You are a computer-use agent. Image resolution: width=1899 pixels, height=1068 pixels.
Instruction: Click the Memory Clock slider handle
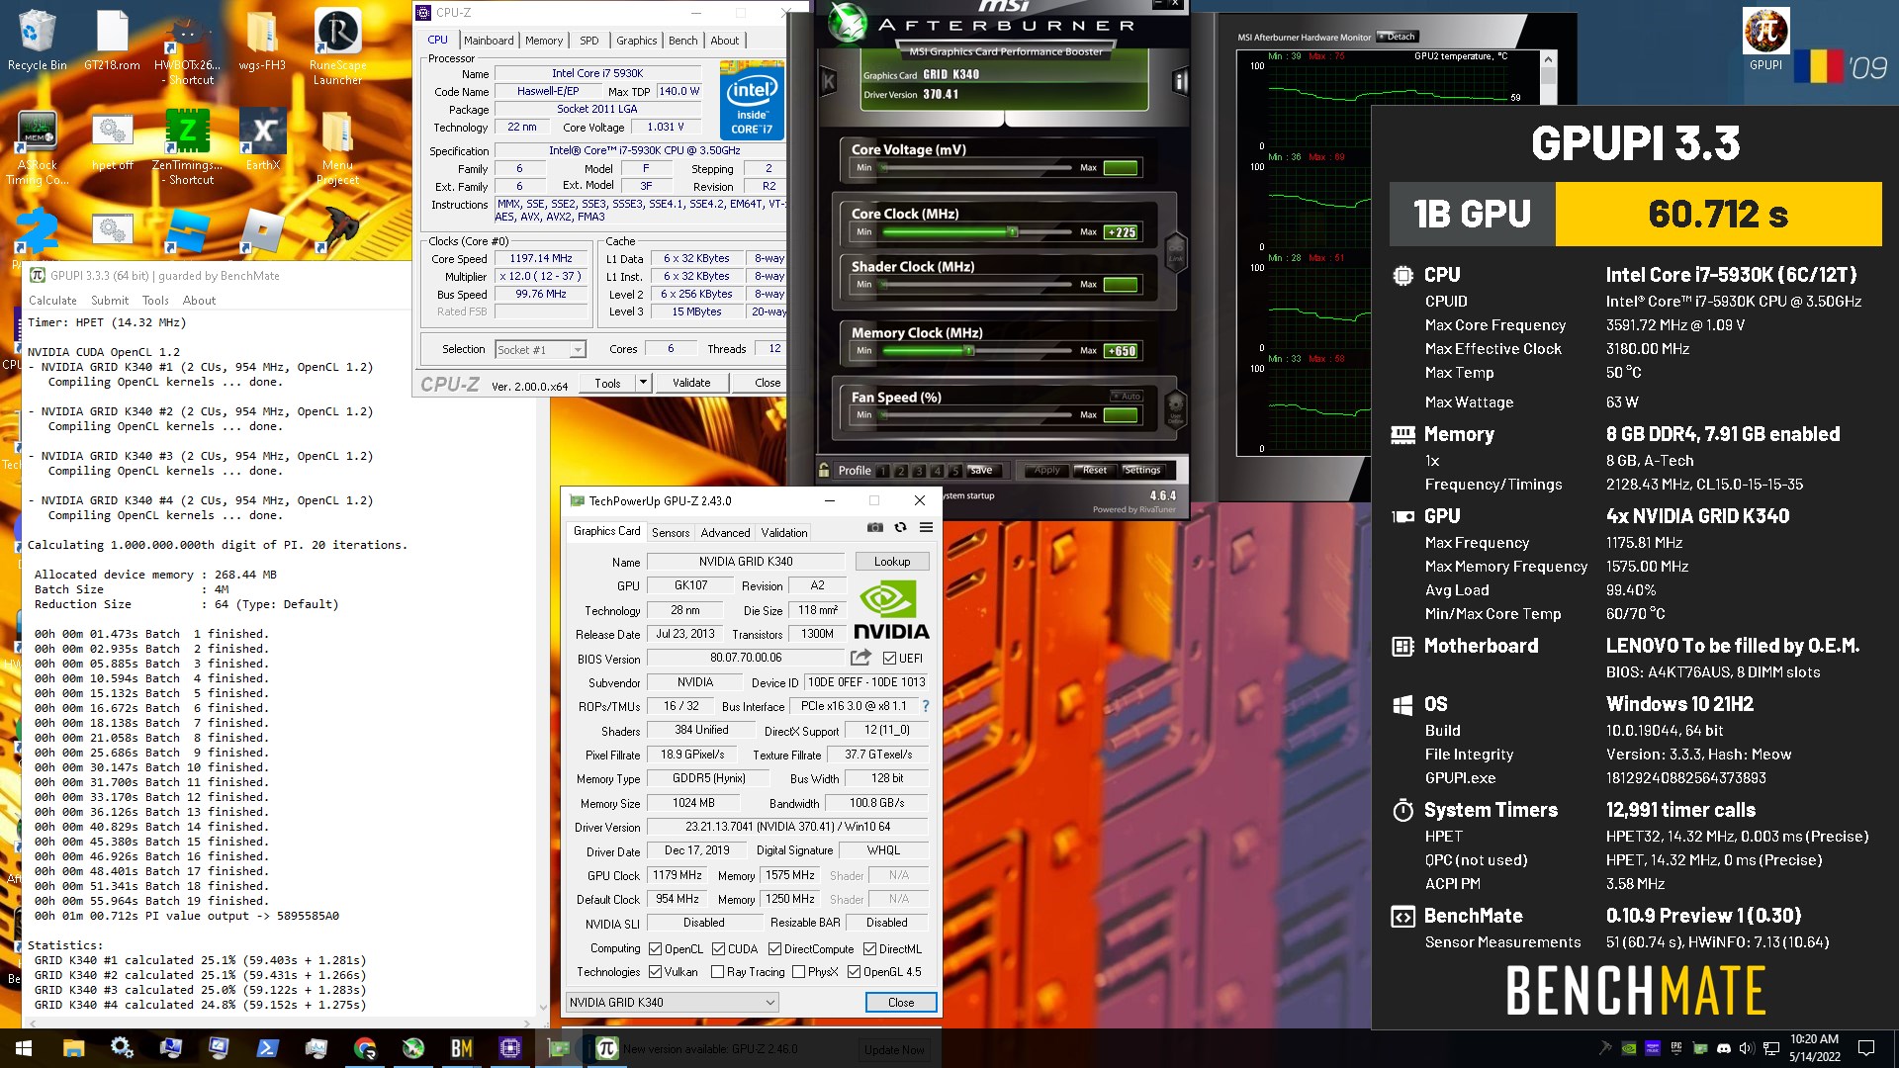[970, 351]
